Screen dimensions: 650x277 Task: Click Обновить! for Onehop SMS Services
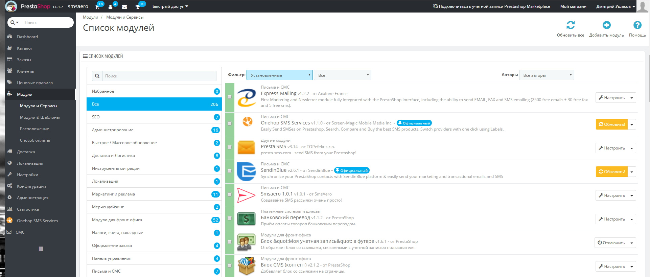tap(612, 124)
